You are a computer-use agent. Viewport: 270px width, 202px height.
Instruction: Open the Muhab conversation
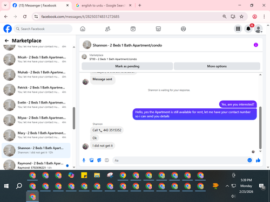(x=36, y=74)
